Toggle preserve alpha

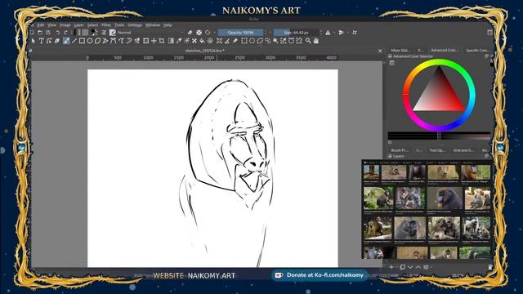[x=199, y=33]
